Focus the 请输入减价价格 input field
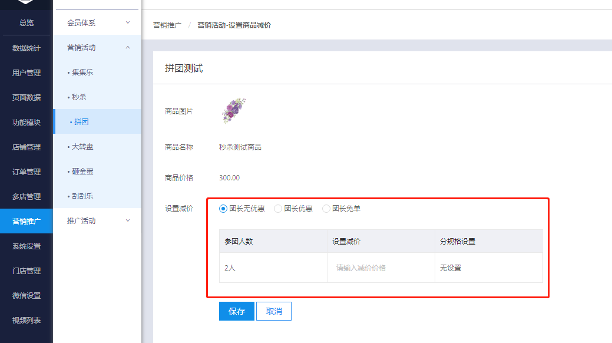Screen dimensions: 612x343 [381, 268]
